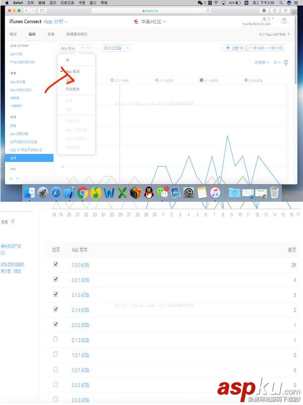Image resolution: width=303 pixels, height=405 pixels.
Task: Open the 2.3.0 (iOS) version link
Action: pos(81,265)
